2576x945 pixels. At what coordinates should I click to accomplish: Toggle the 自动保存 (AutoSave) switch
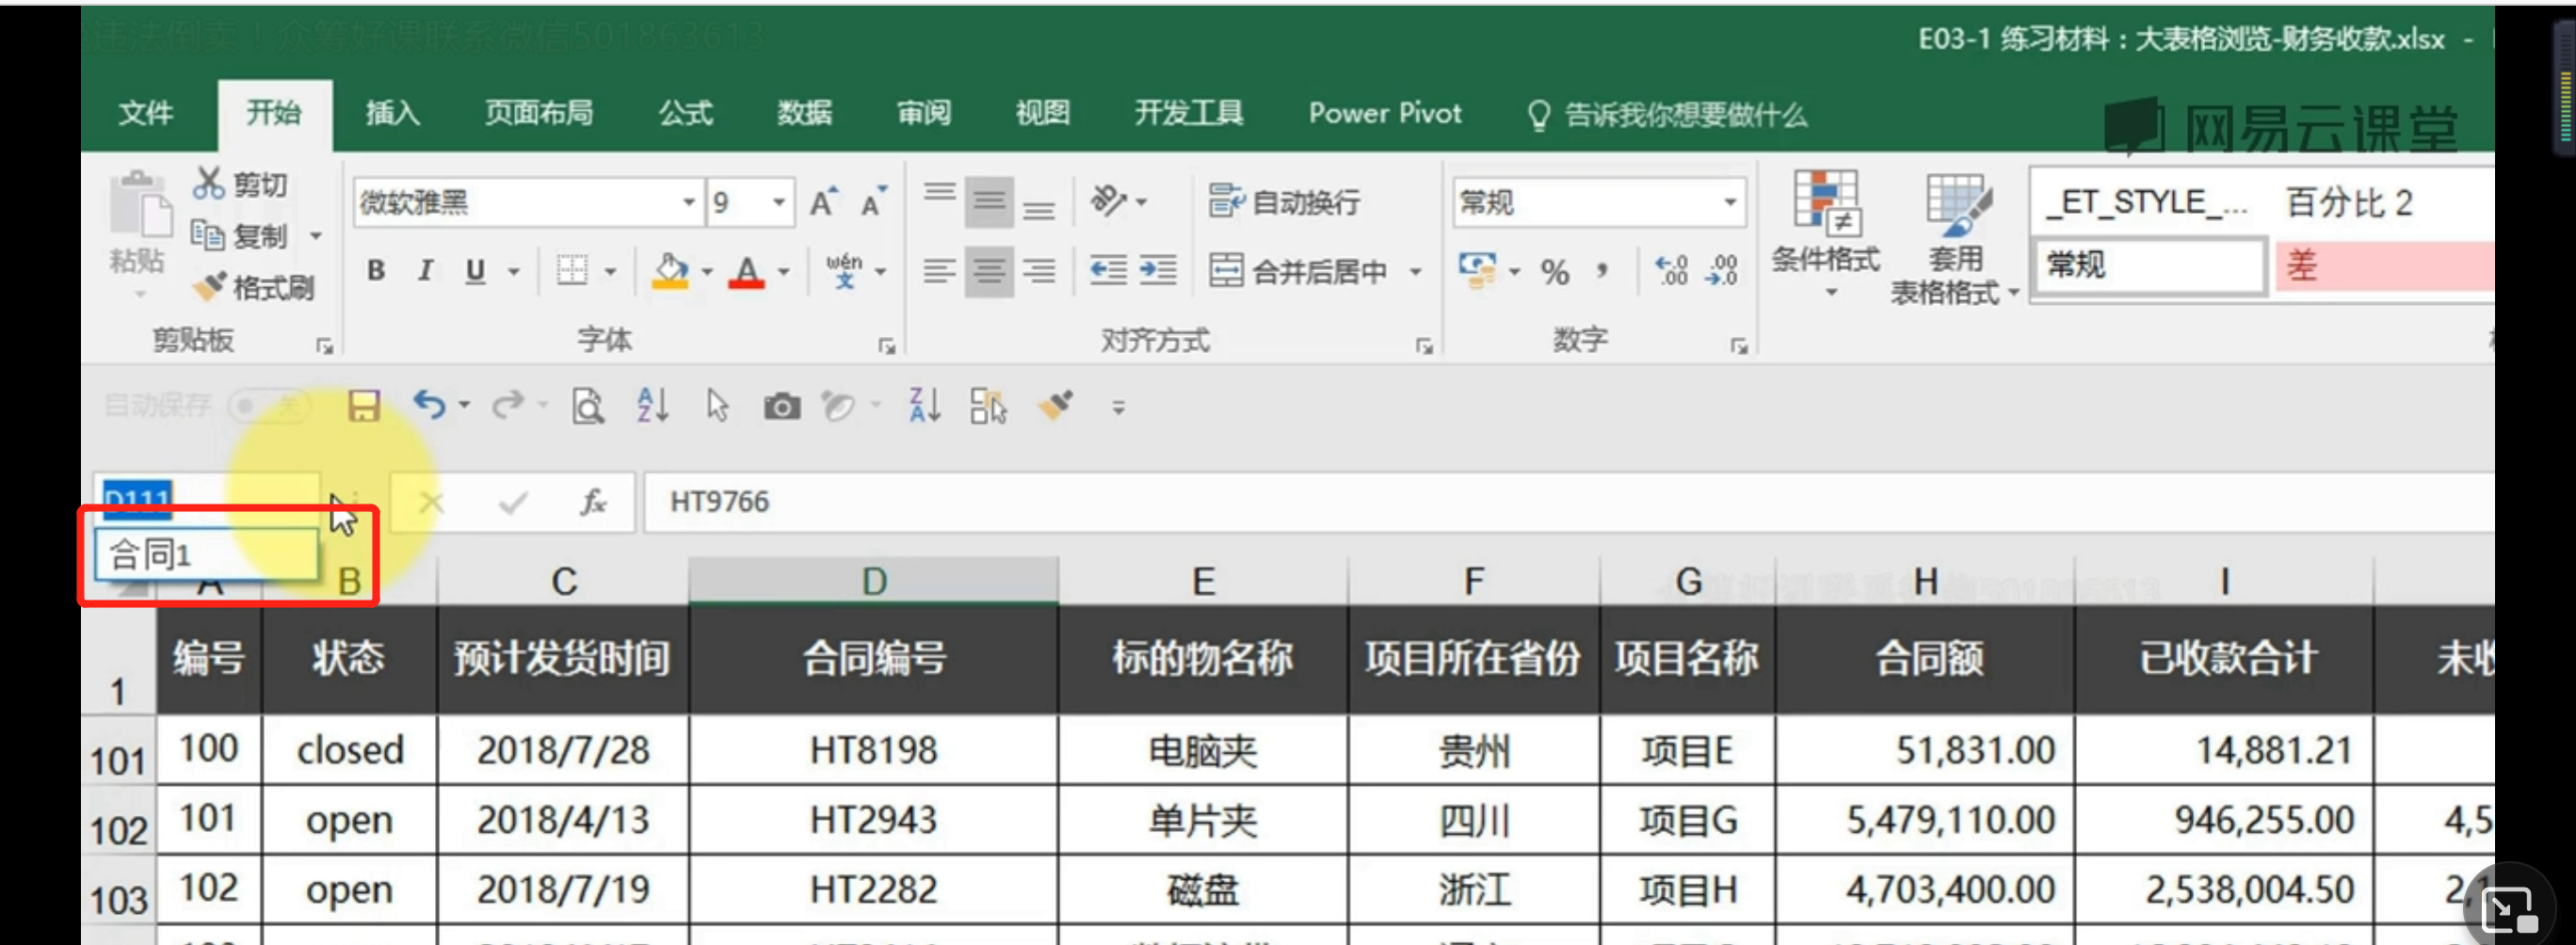[x=268, y=406]
